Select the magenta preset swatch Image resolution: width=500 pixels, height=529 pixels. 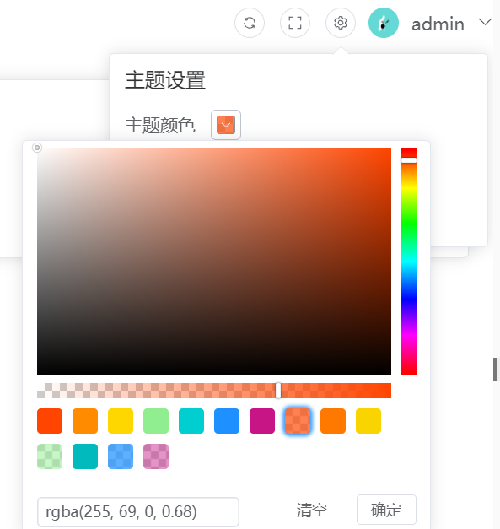(262, 421)
